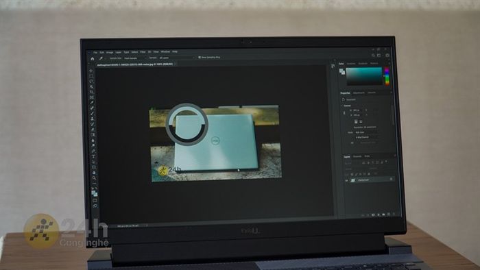
Task: Select the Frame tool
Action: click(91, 97)
